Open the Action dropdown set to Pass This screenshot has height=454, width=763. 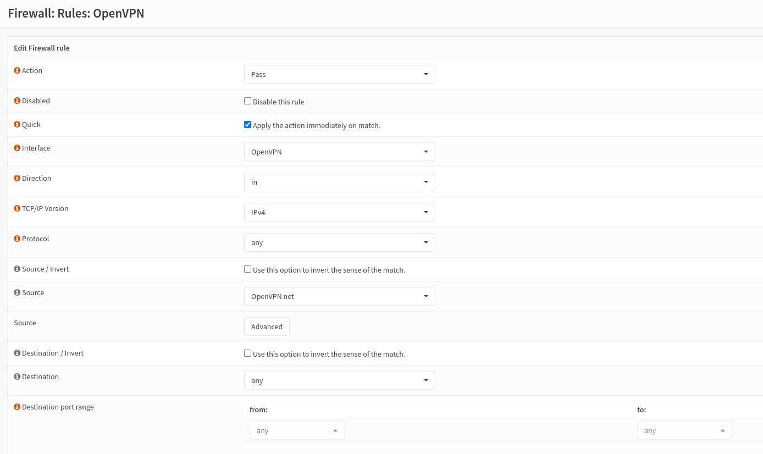(x=339, y=74)
